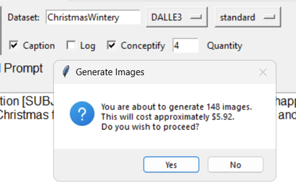Viewport: 296px width, 195px height.
Task: Open the DALLE3 model dropdown
Action: tap(177, 17)
